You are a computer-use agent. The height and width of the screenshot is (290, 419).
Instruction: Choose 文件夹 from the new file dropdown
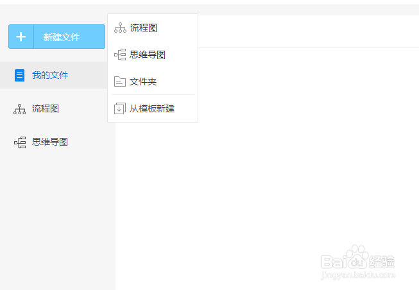tap(143, 82)
